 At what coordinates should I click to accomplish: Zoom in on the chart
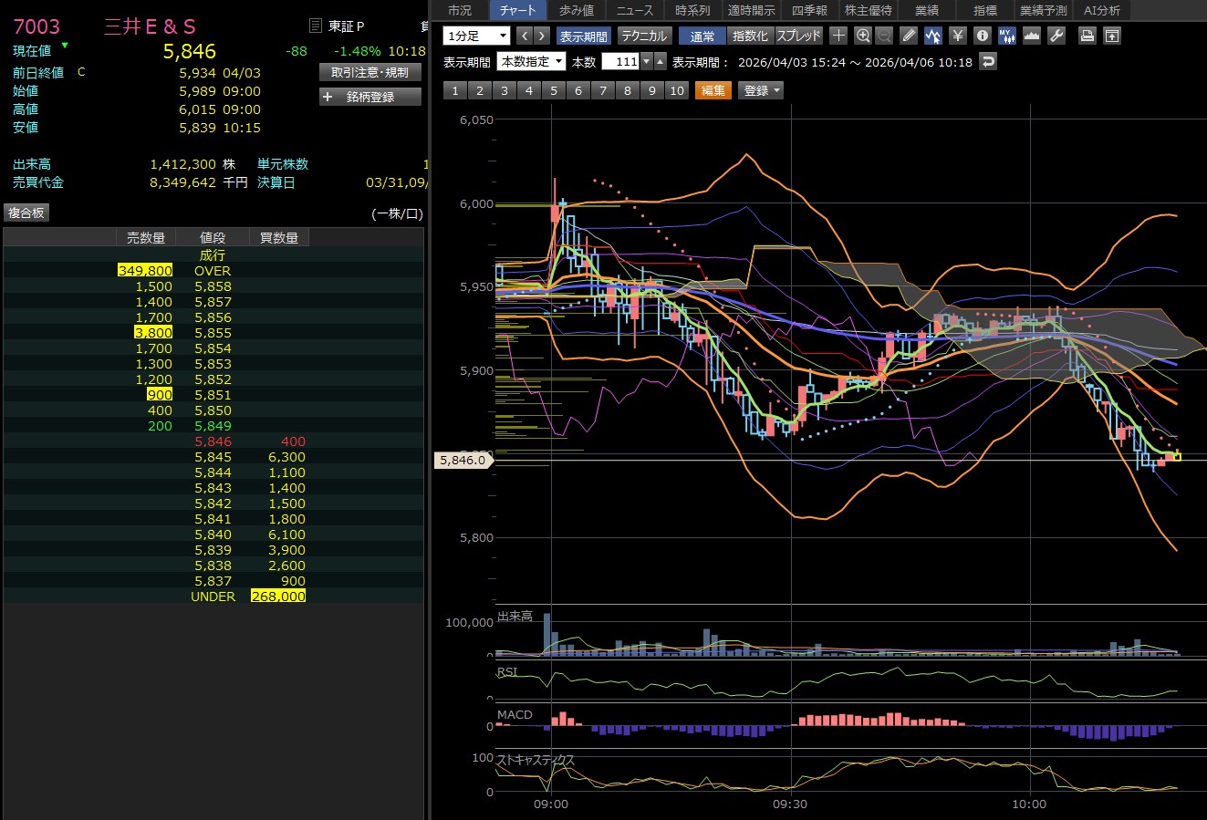(x=862, y=36)
